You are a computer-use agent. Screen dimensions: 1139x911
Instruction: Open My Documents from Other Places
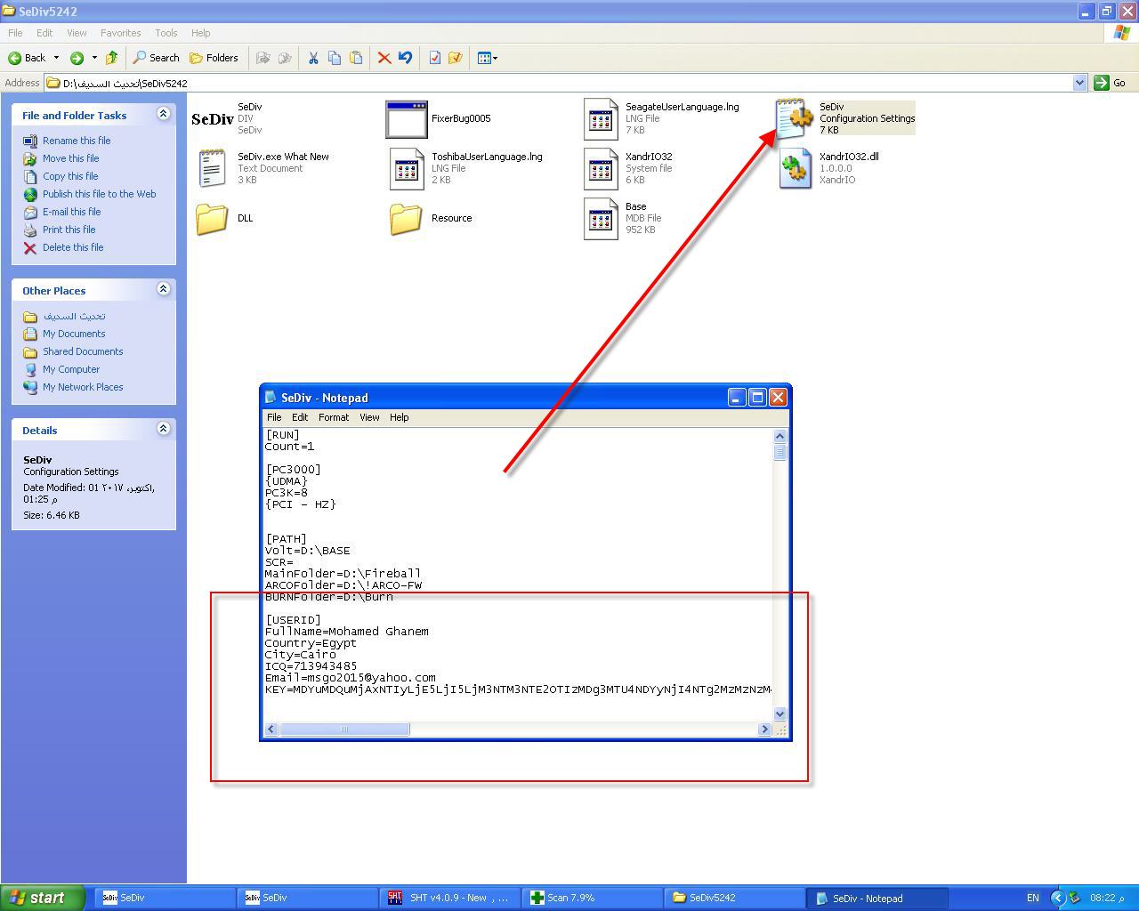[x=74, y=334]
